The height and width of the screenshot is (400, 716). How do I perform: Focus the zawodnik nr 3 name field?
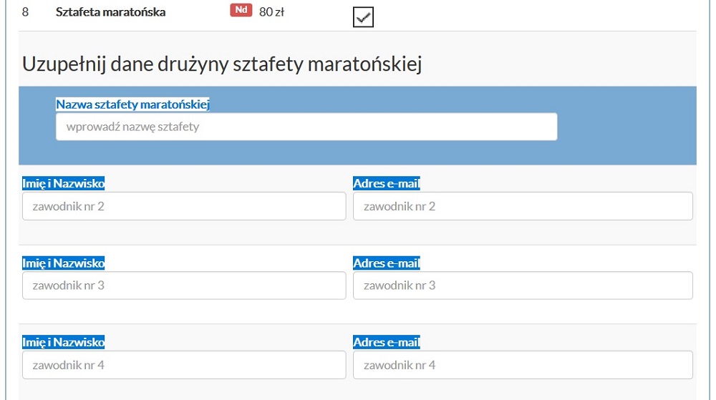[184, 286]
